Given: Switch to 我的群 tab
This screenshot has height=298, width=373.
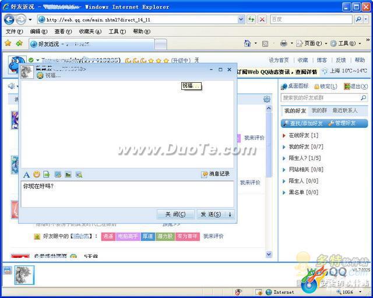Looking at the screenshot, I should (x=319, y=110).
